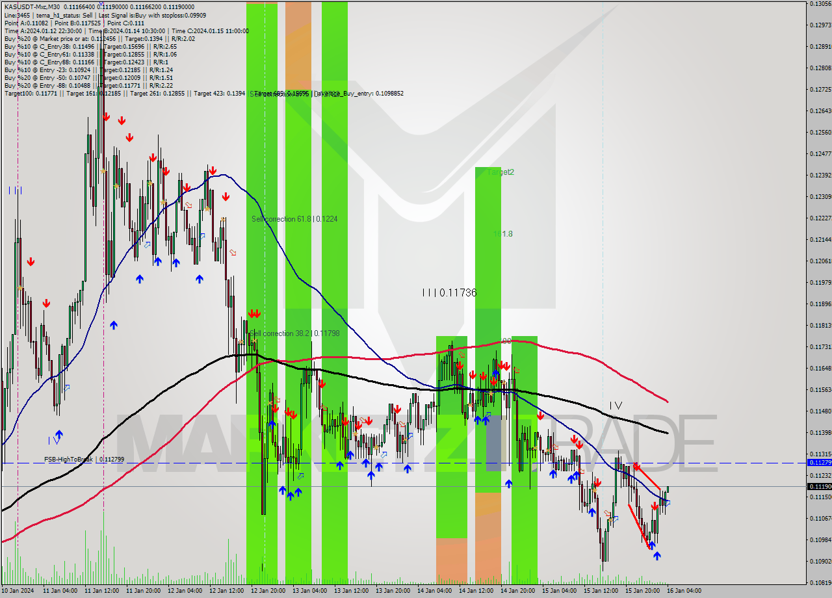Click the 0.12061 price axis label

[820, 261]
